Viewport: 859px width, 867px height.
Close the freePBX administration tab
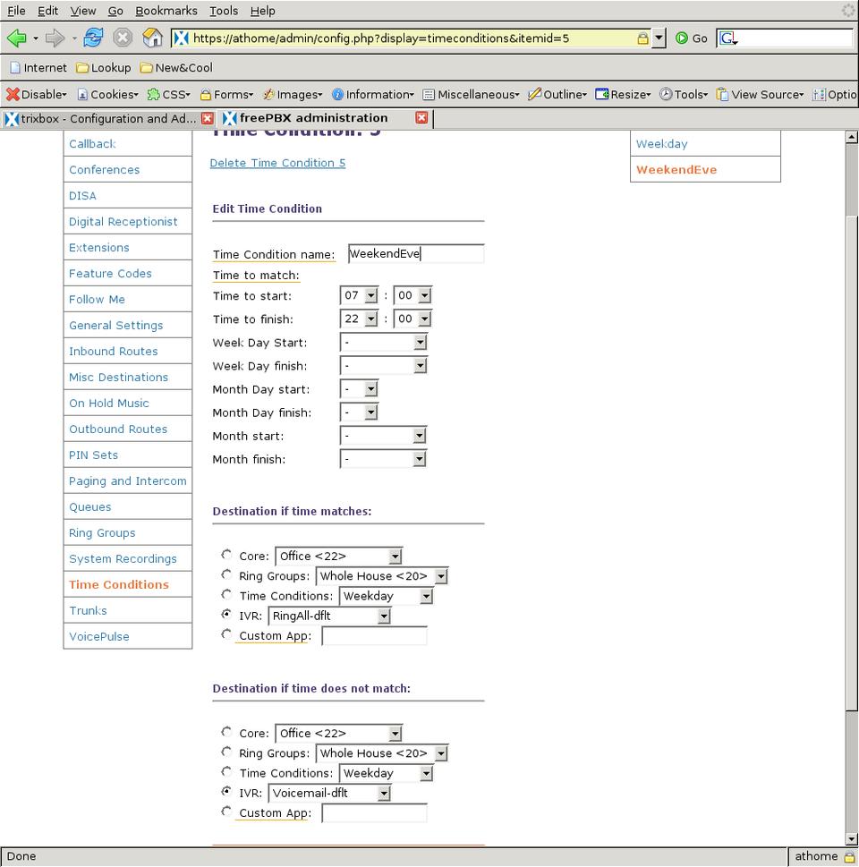coord(421,118)
